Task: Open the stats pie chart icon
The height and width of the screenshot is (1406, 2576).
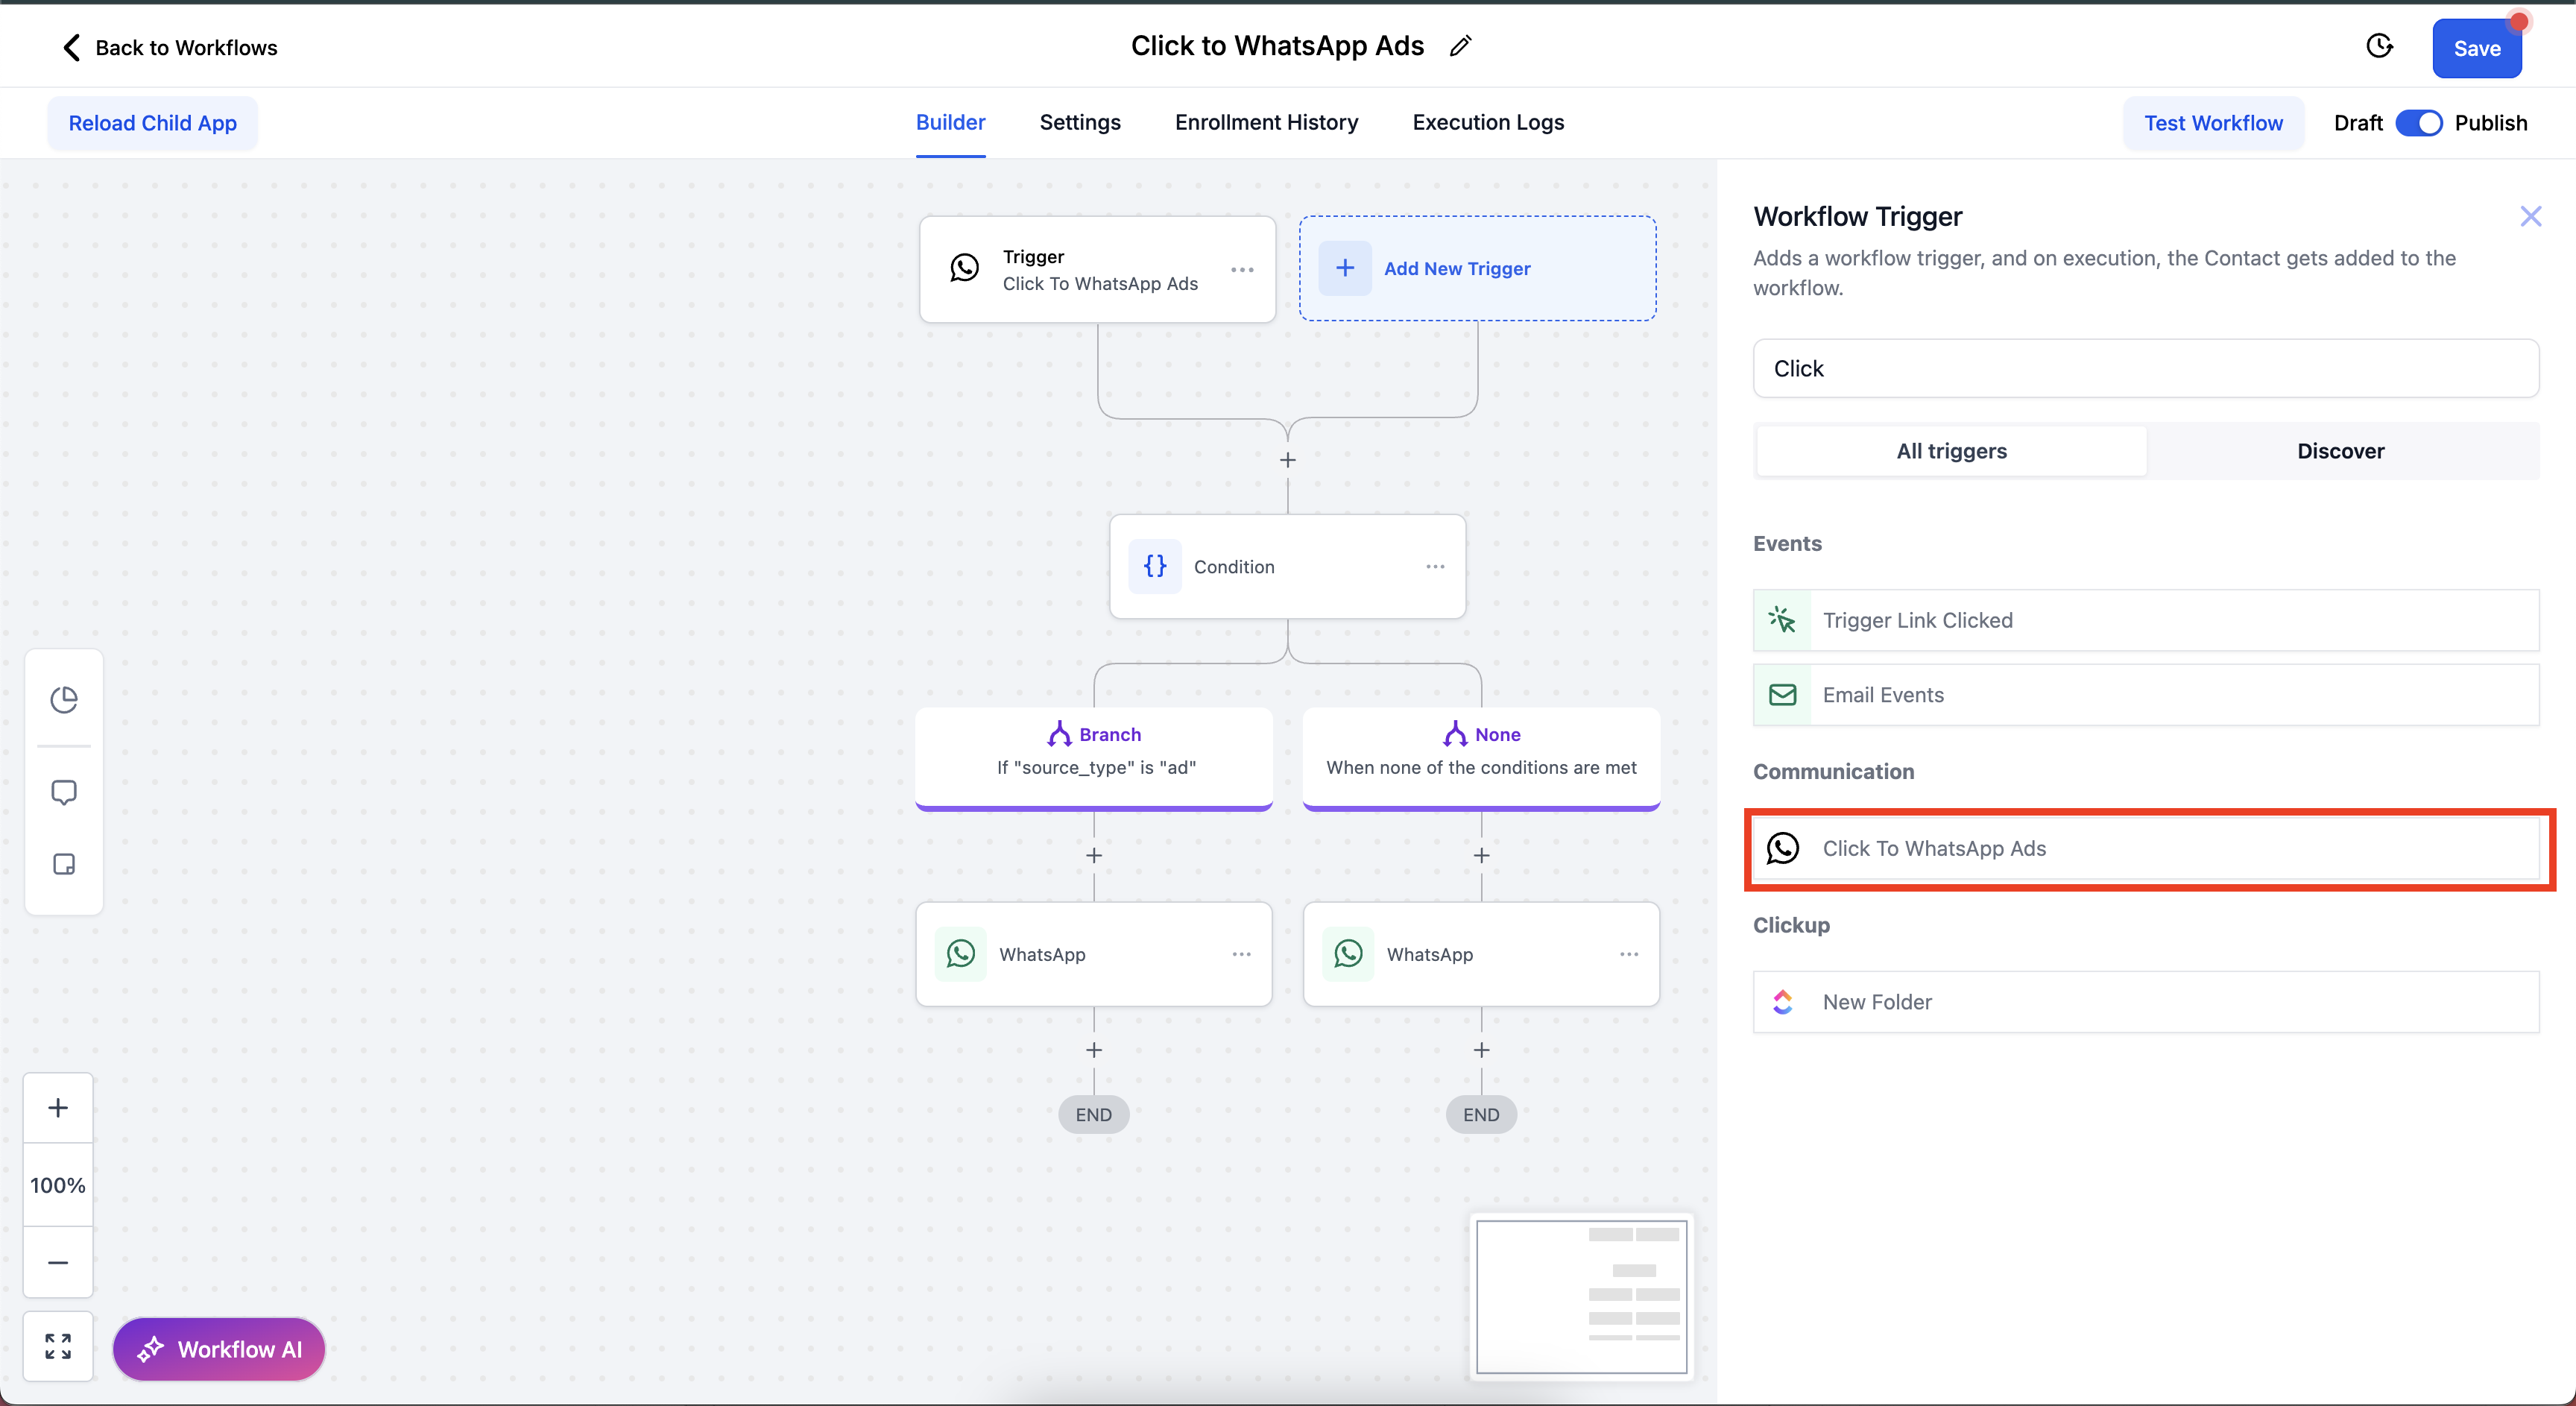Action: [x=64, y=699]
